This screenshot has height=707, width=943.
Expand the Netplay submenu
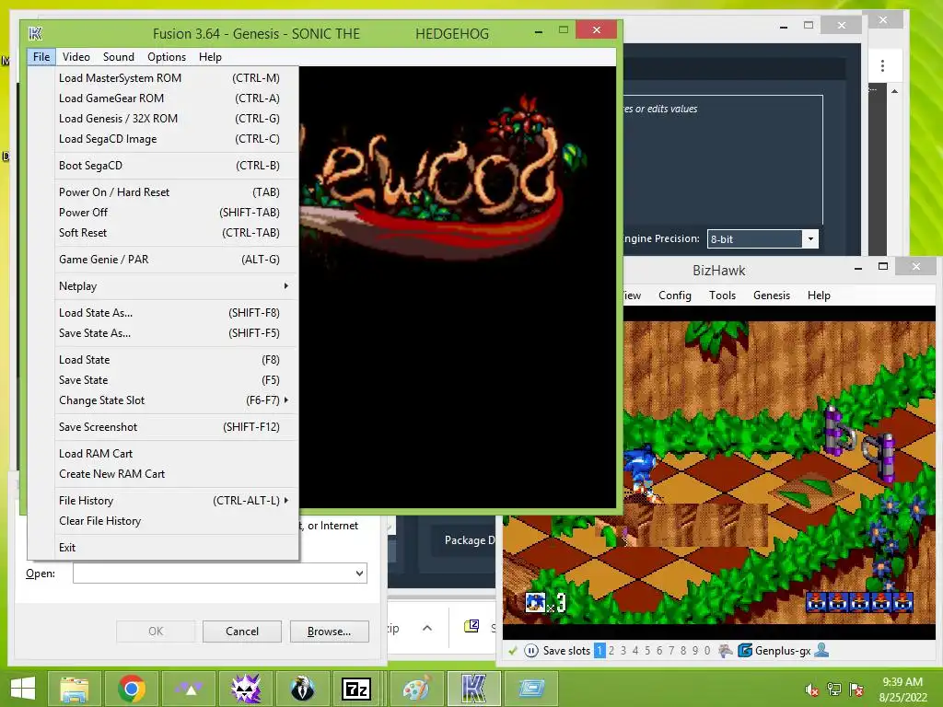pos(174,286)
